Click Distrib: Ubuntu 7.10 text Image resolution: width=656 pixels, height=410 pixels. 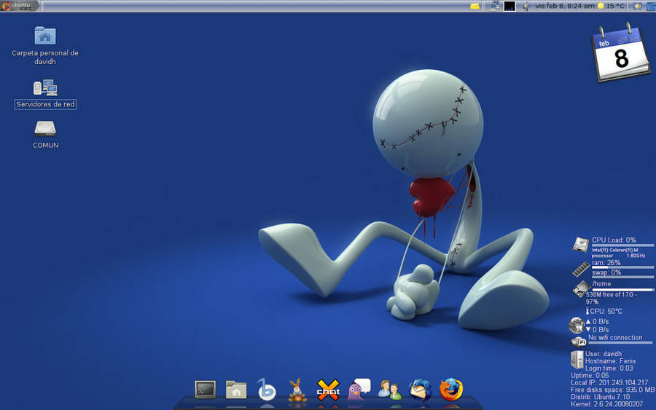tap(600, 397)
